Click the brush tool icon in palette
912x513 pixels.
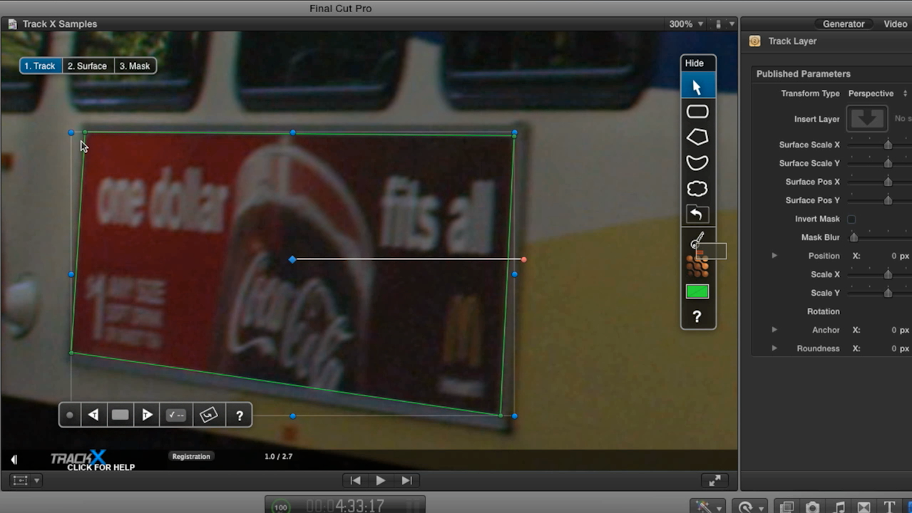(697, 241)
